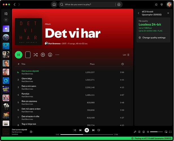Pause album with large green button
174x141 pixels.
tap(19, 55)
